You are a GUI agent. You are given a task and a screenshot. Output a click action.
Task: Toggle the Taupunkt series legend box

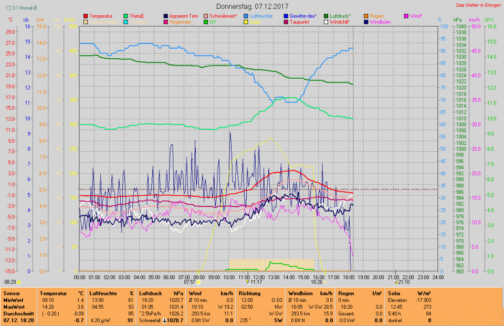click(286, 23)
